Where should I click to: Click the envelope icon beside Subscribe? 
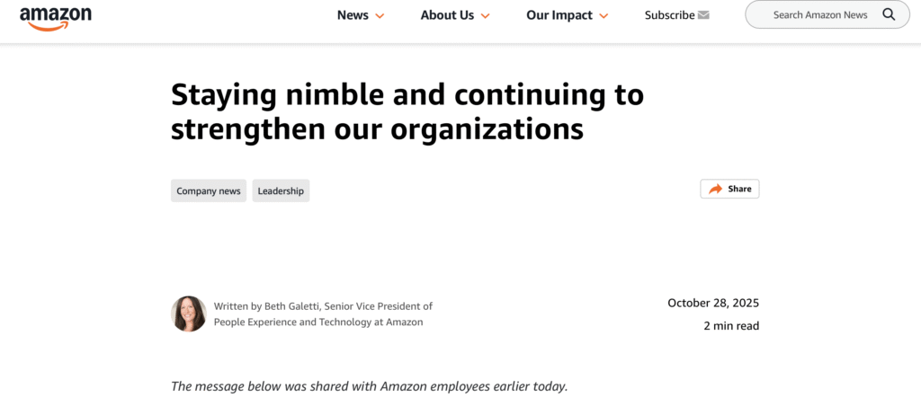tap(703, 15)
